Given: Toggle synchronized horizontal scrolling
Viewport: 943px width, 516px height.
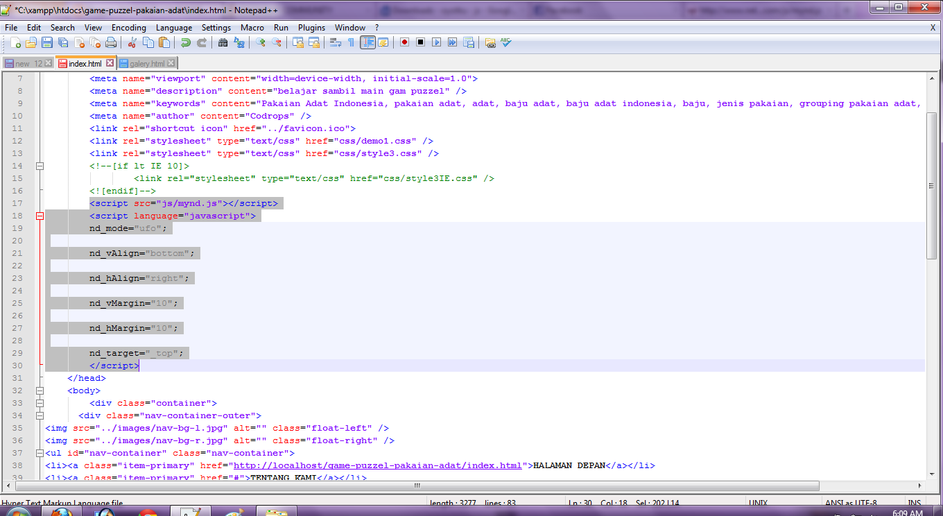Looking at the screenshot, I should (314, 42).
